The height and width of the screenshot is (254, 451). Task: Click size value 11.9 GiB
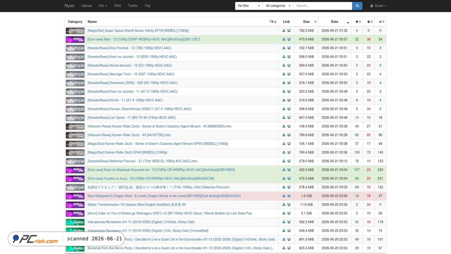[x=306, y=204]
